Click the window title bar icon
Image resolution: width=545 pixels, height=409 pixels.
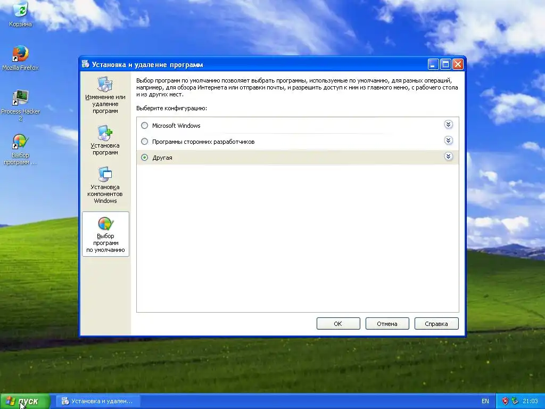point(85,64)
